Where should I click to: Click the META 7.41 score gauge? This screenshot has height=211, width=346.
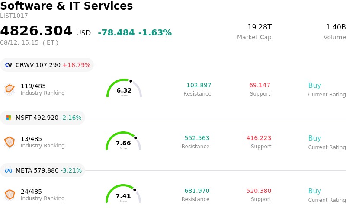(123, 194)
